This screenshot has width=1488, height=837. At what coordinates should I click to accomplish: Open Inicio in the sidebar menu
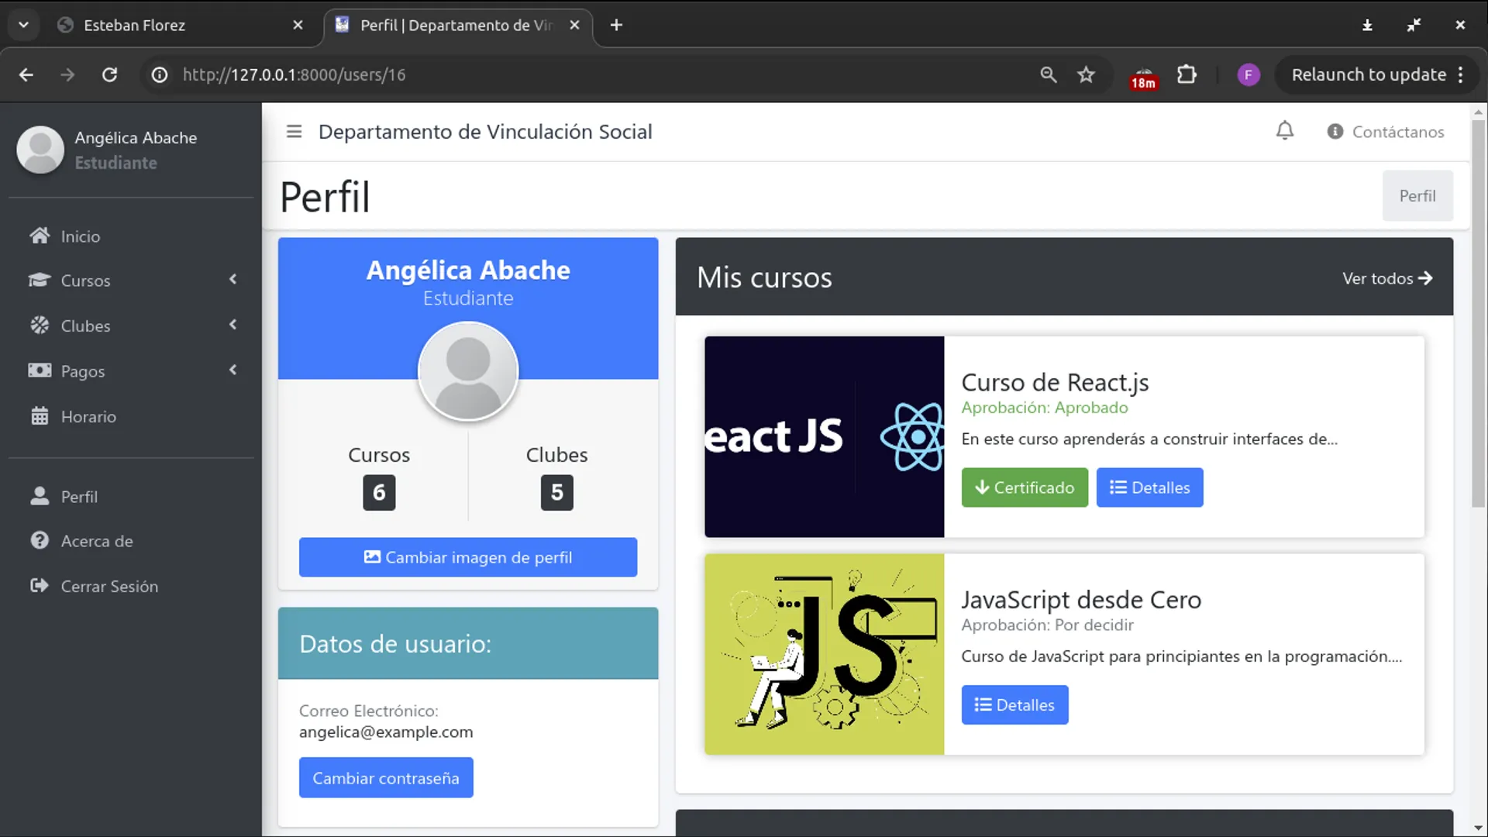131,236
